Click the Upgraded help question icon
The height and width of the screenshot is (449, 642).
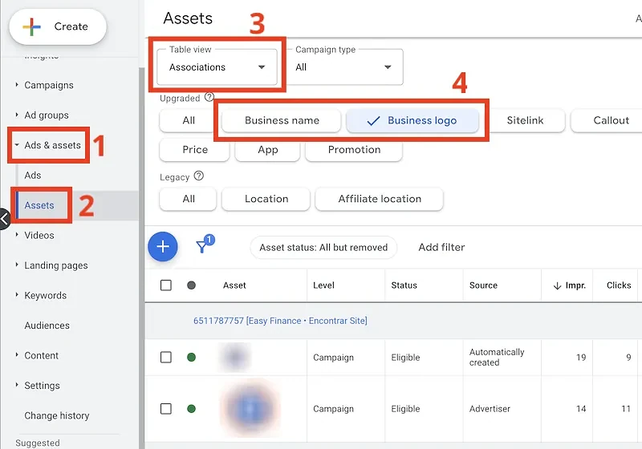coord(209,97)
